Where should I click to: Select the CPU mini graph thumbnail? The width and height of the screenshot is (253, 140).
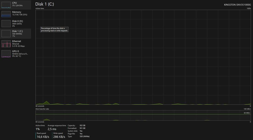coord(6,5)
